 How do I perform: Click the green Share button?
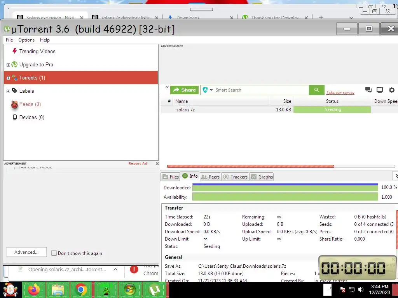click(x=184, y=90)
